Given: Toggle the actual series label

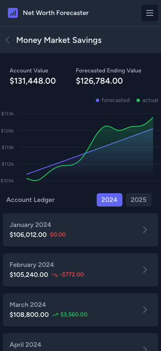Looking at the screenshot, I should [150, 100].
